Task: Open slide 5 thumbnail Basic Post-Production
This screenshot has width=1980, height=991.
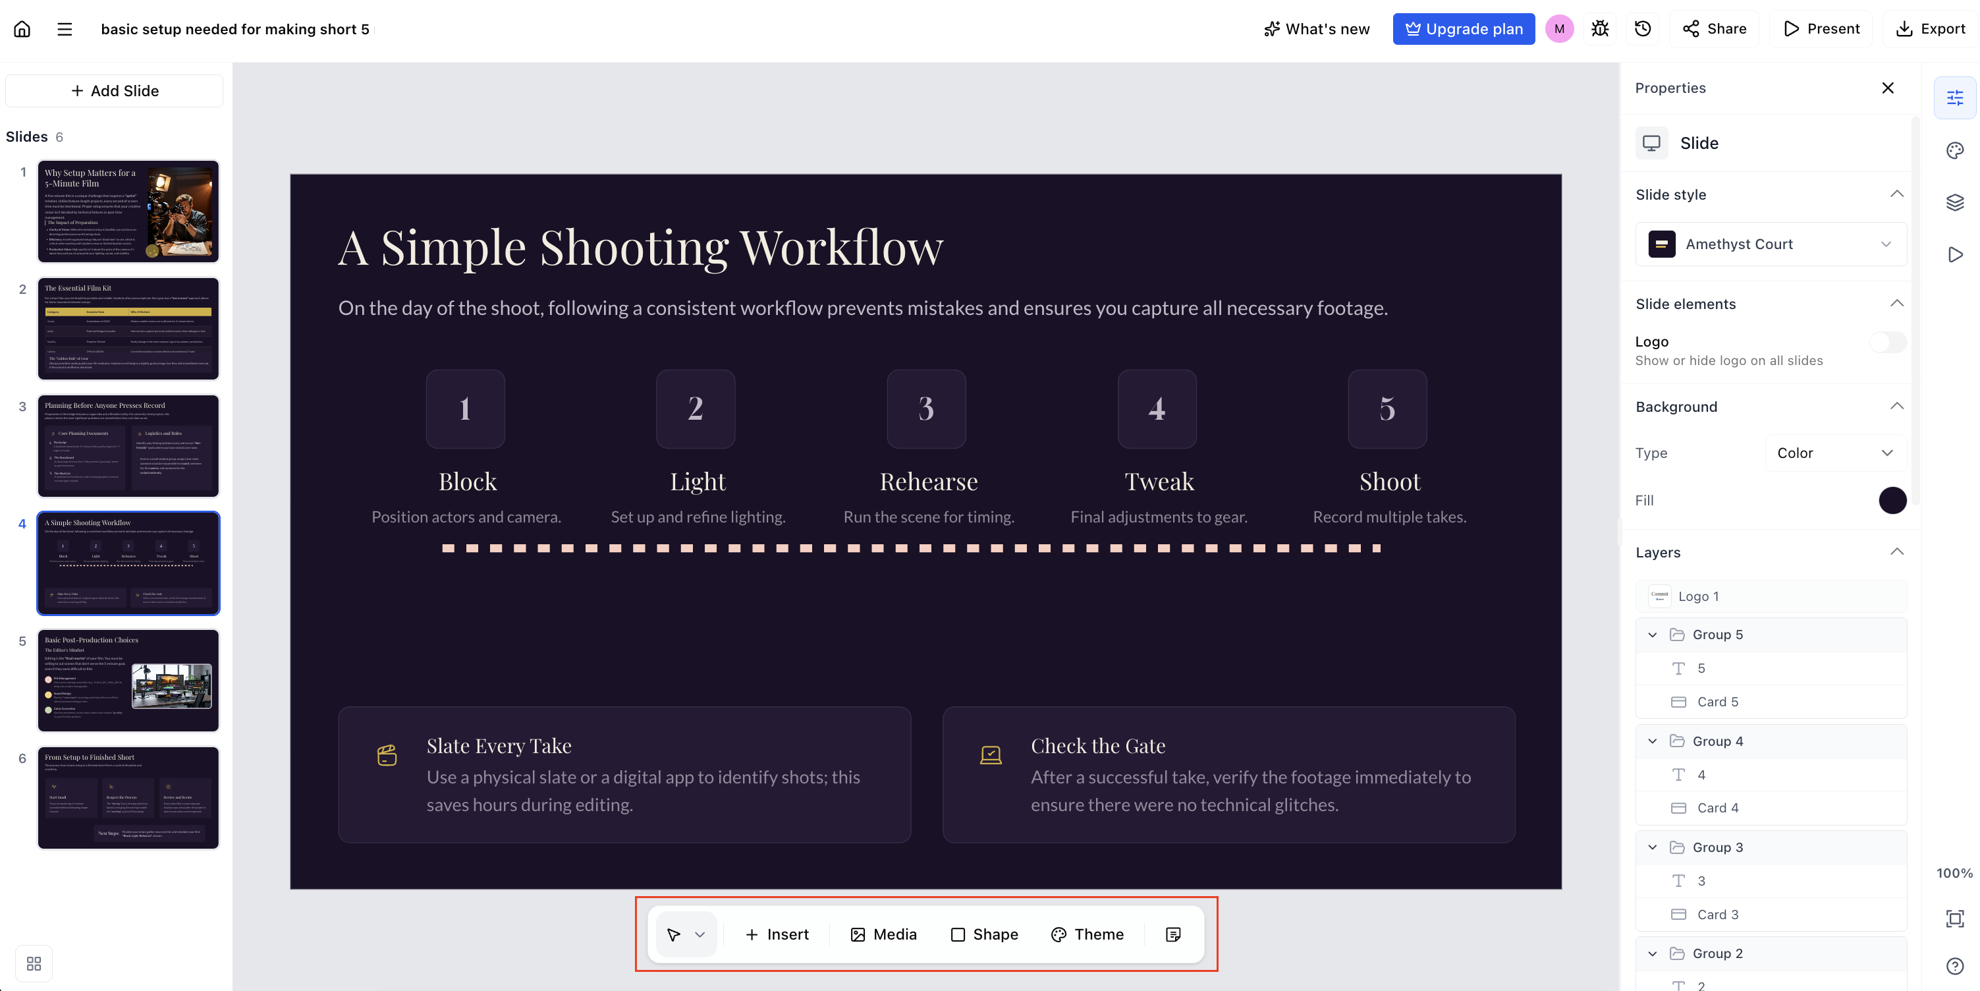Action: (x=128, y=681)
